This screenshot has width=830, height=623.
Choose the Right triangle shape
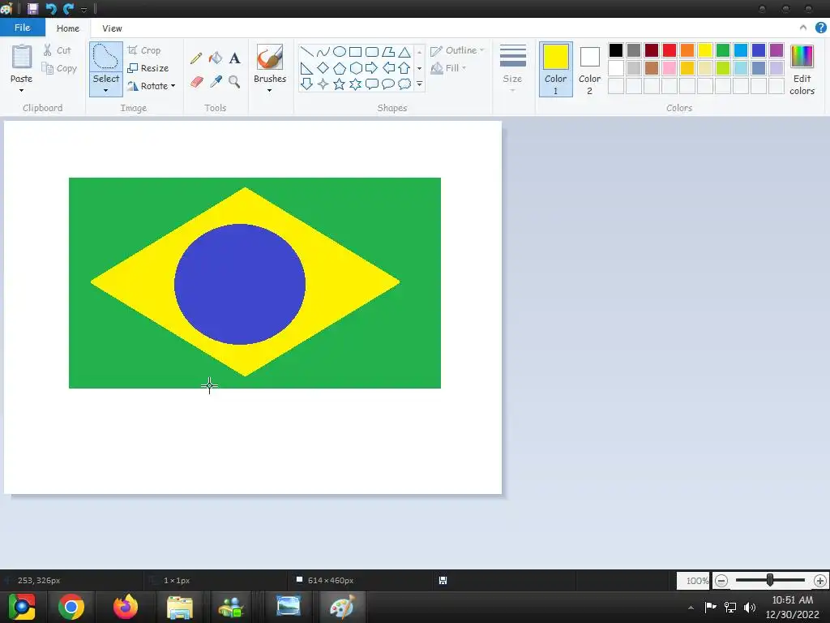pyautogui.click(x=306, y=68)
